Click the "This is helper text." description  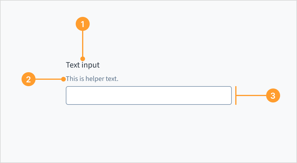92,79
